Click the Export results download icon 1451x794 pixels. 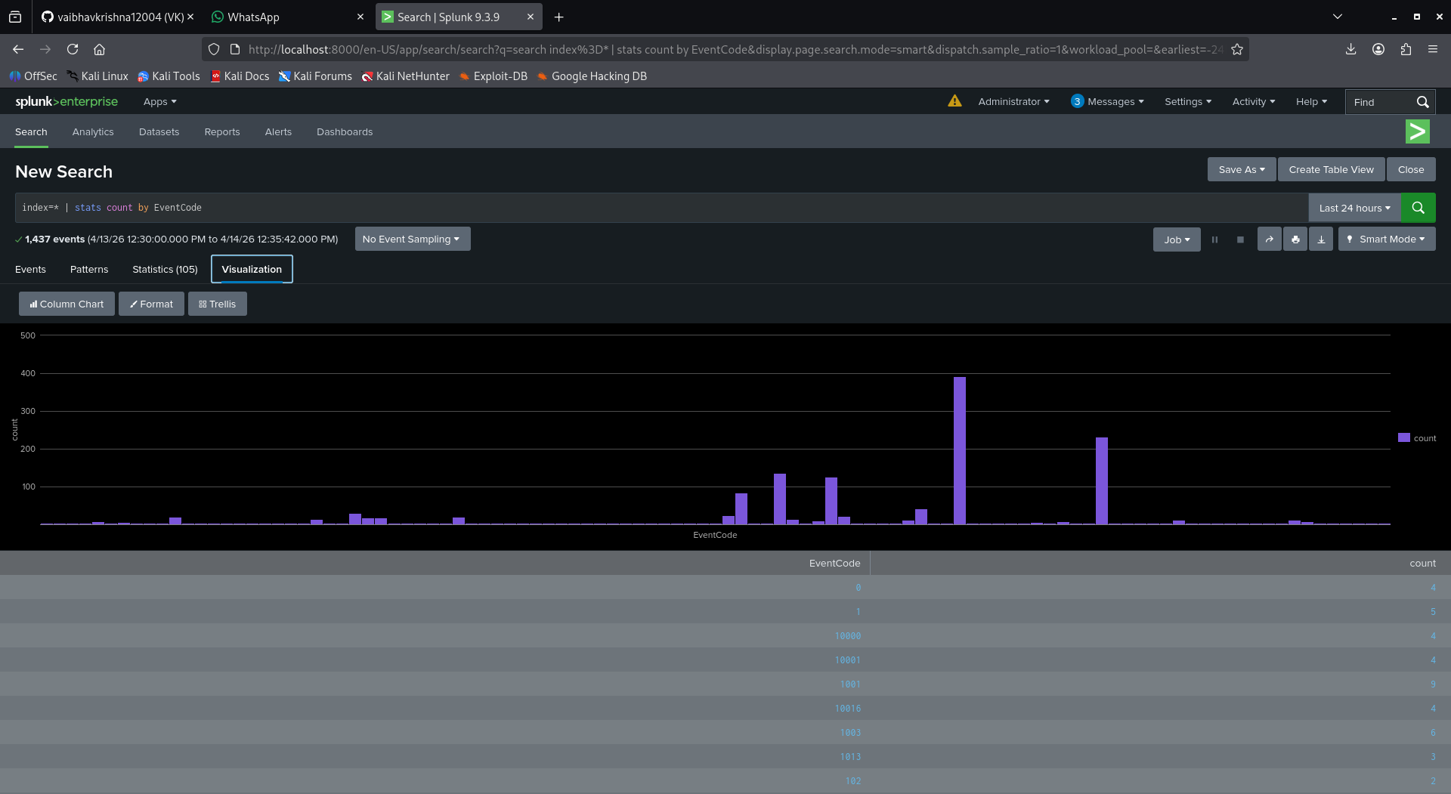pyautogui.click(x=1321, y=239)
